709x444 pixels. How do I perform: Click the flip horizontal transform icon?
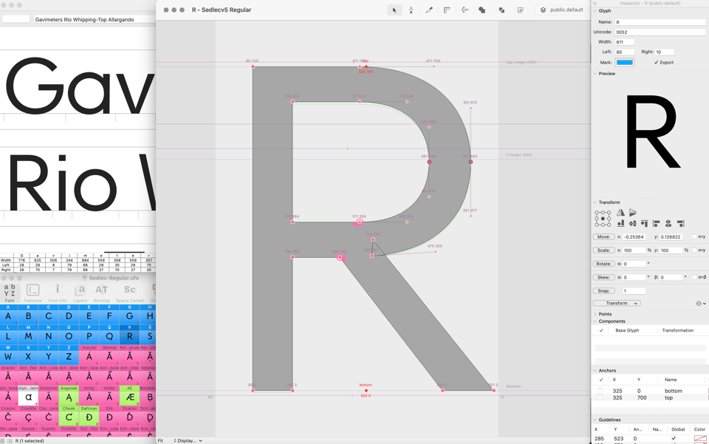tap(620, 213)
